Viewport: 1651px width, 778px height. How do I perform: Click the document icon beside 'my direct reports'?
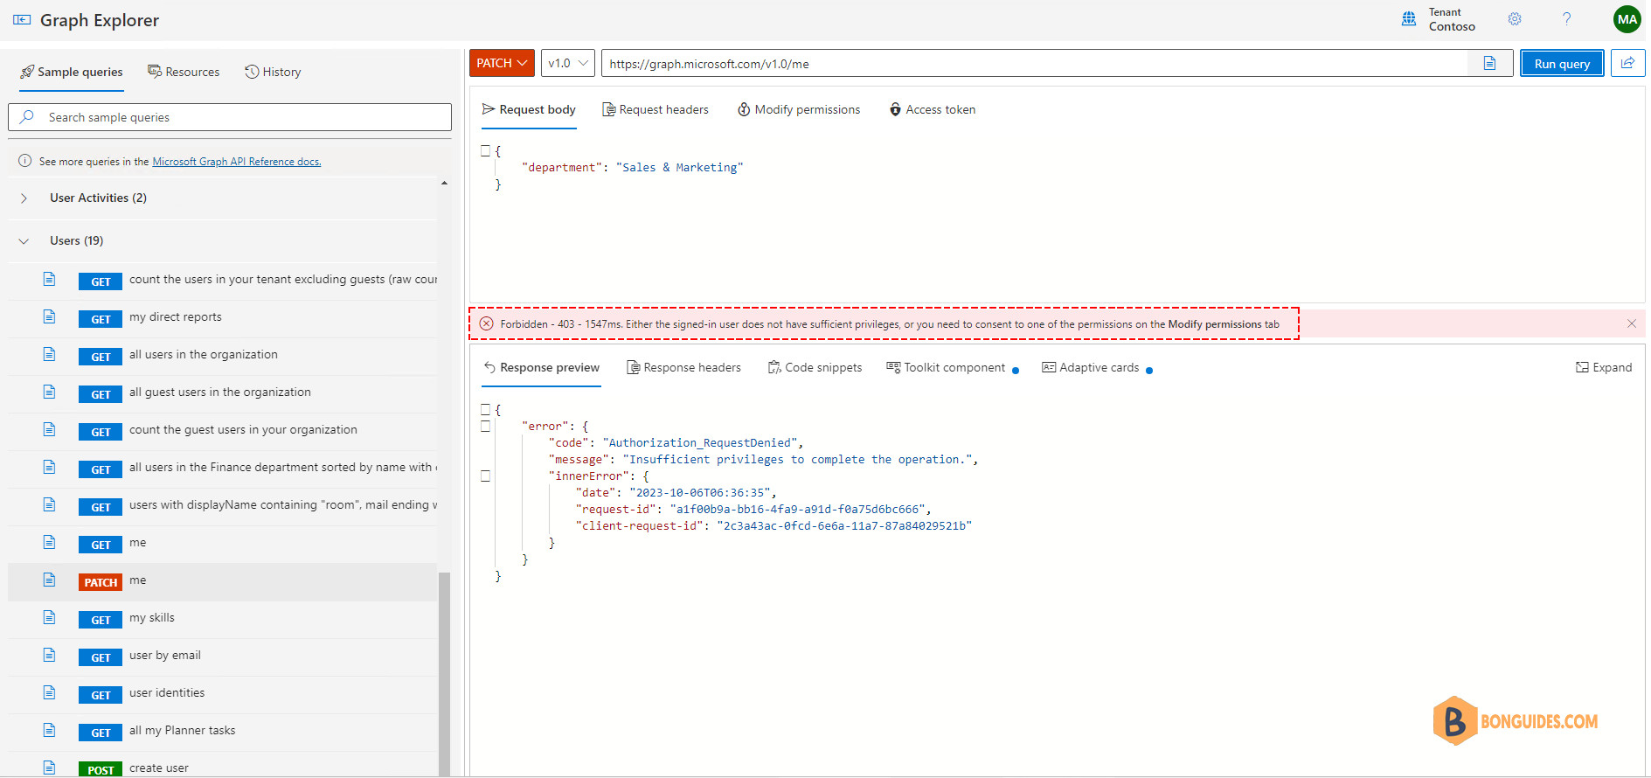[x=49, y=316]
